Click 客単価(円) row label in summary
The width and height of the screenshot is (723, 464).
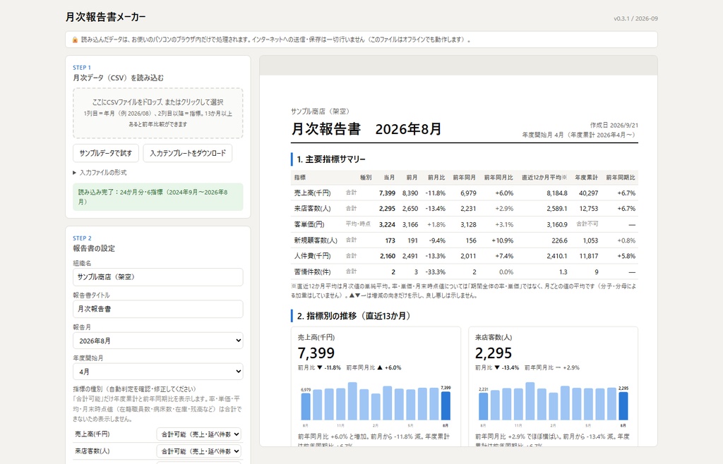[309, 225]
